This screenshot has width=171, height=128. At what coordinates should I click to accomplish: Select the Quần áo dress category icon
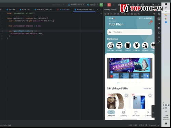tap(136, 45)
